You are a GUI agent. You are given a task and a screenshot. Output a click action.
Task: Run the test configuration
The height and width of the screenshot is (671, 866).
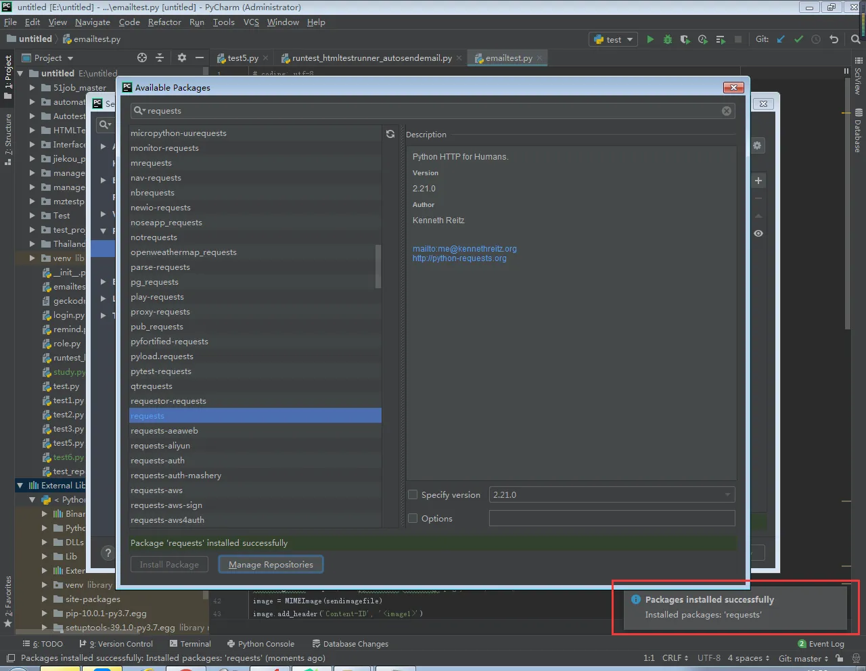tap(650, 39)
